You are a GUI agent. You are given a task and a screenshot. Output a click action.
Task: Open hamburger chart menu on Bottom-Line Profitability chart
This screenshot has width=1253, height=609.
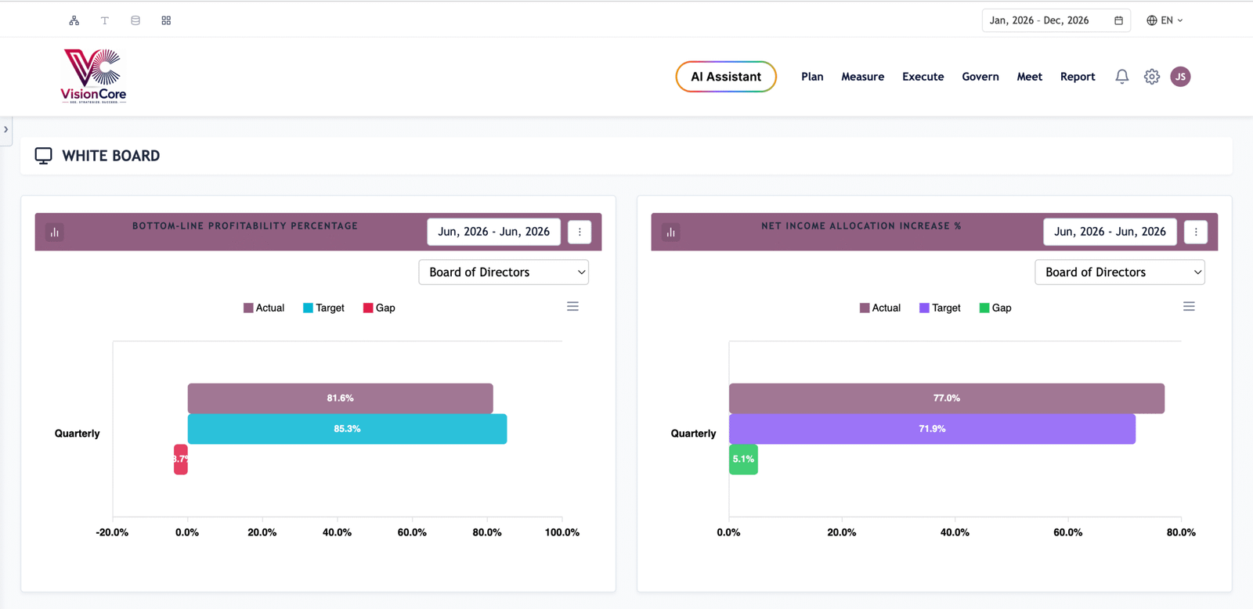(x=573, y=307)
